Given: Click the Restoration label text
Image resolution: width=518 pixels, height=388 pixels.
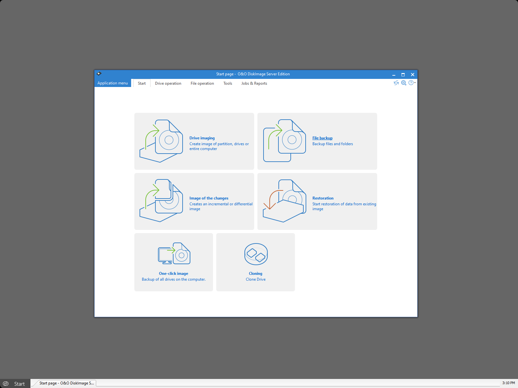Looking at the screenshot, I should (323, 198).
